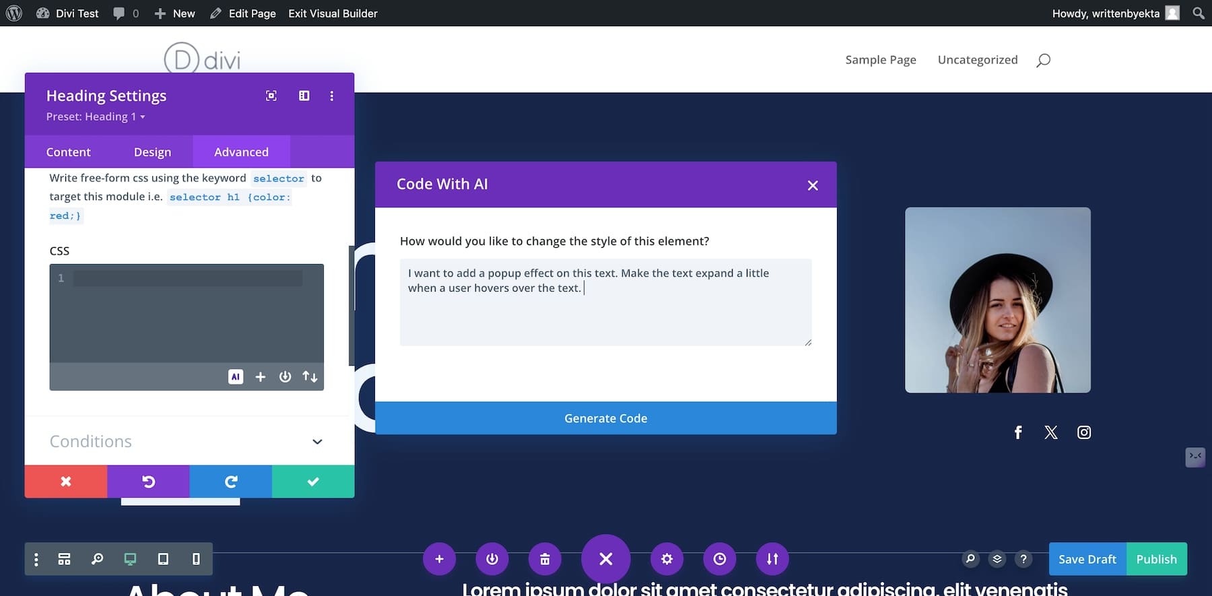Viewport: 1212px width, 596px height.
Task: Snap Heading Settings panel to sidebar
Action: coord(304,96)
